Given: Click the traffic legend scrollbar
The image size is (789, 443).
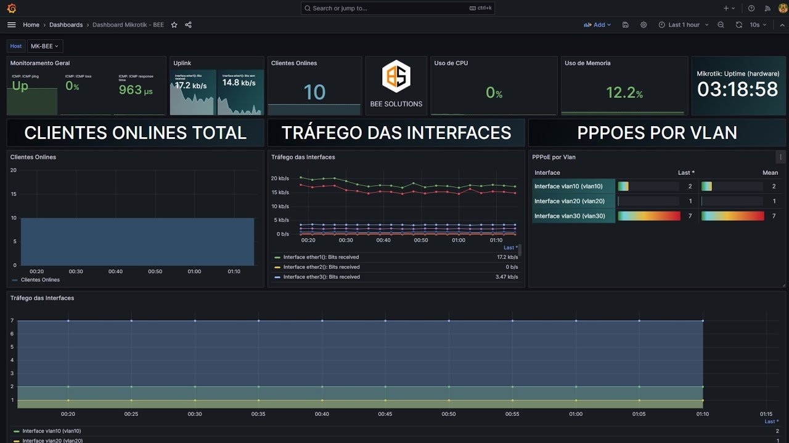Looking at the screenshot, I should coord(520,250).
